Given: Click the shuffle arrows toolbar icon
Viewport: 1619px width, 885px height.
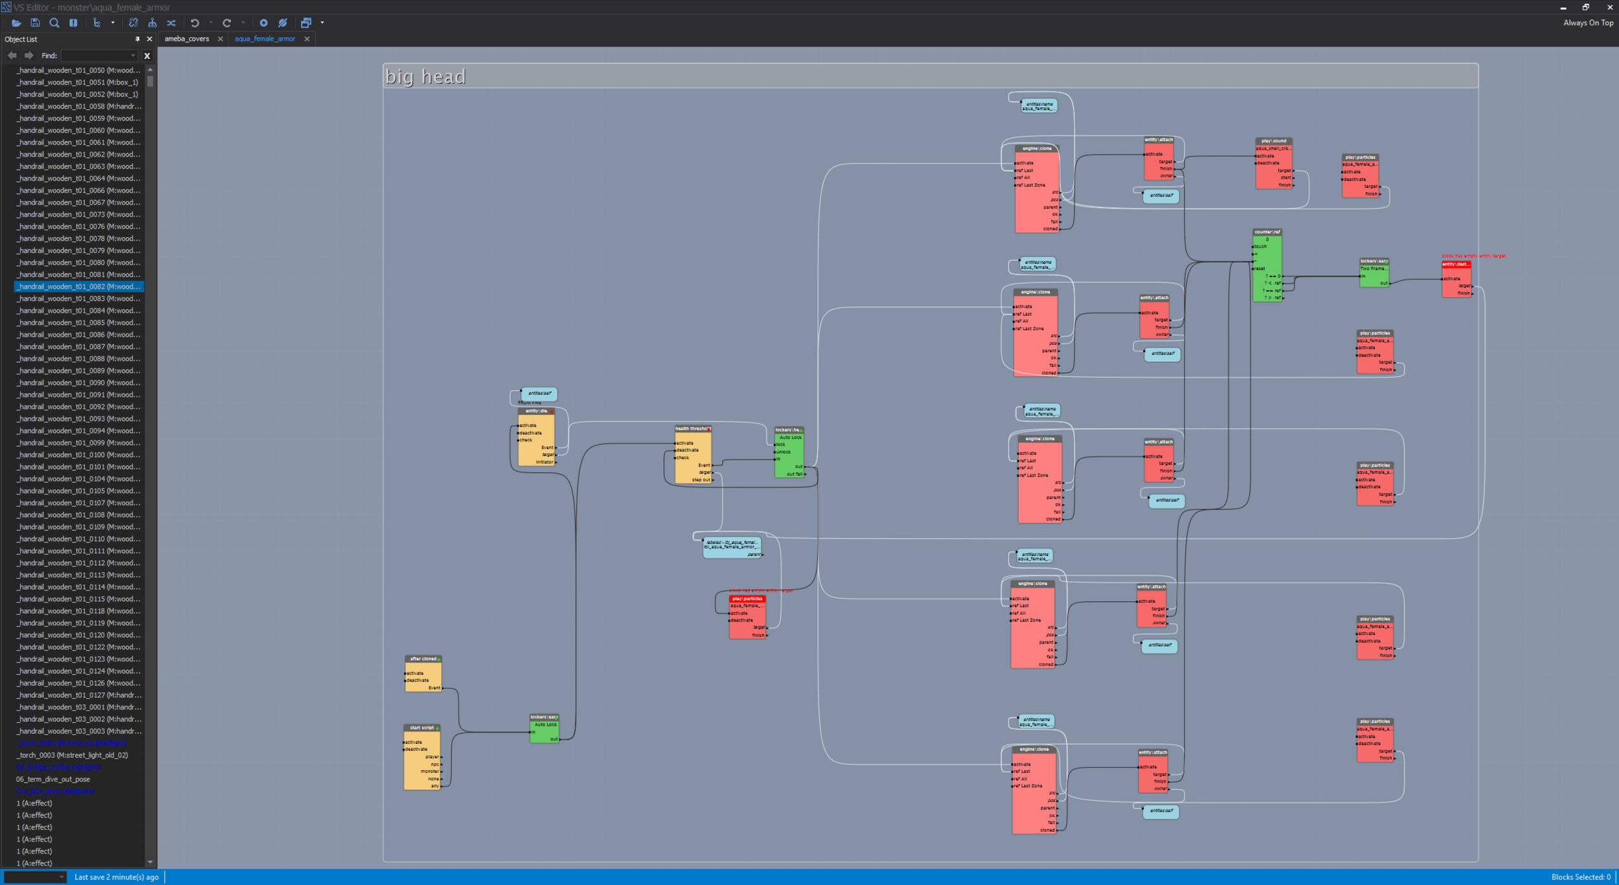Looking at the screenshot, I should [171, 23].
